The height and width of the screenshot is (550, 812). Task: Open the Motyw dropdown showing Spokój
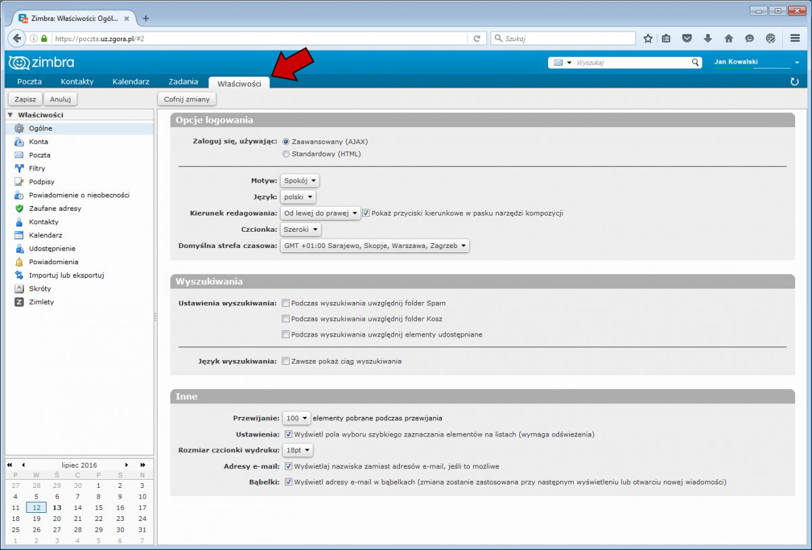click(300, 181)
